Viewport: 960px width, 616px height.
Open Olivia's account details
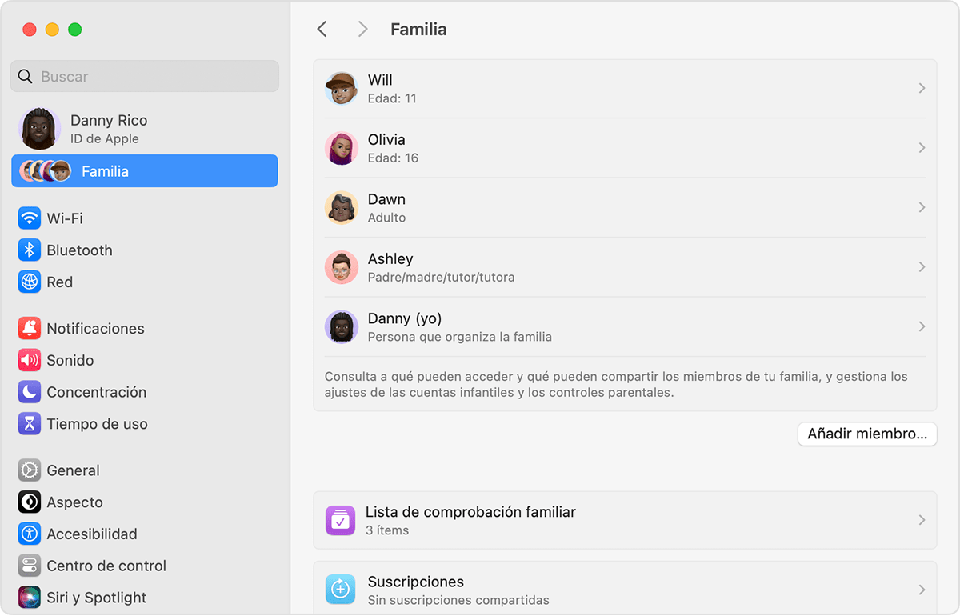pos(624,148)
